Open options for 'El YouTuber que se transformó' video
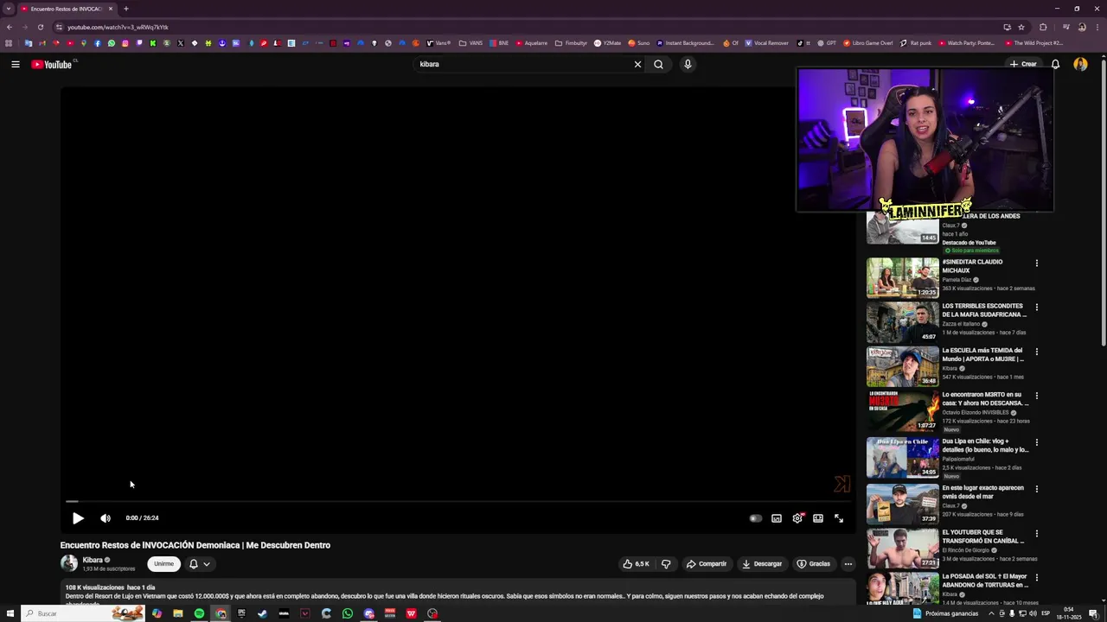Image resolution: width=1107 pixels, height=622 pixels. pos(1036,534)
